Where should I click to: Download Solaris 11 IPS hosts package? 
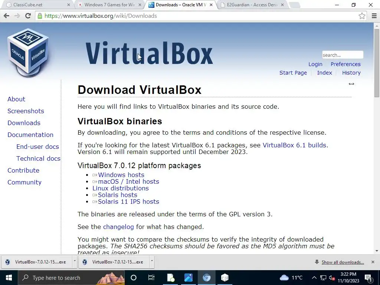[x=128, y=202]
